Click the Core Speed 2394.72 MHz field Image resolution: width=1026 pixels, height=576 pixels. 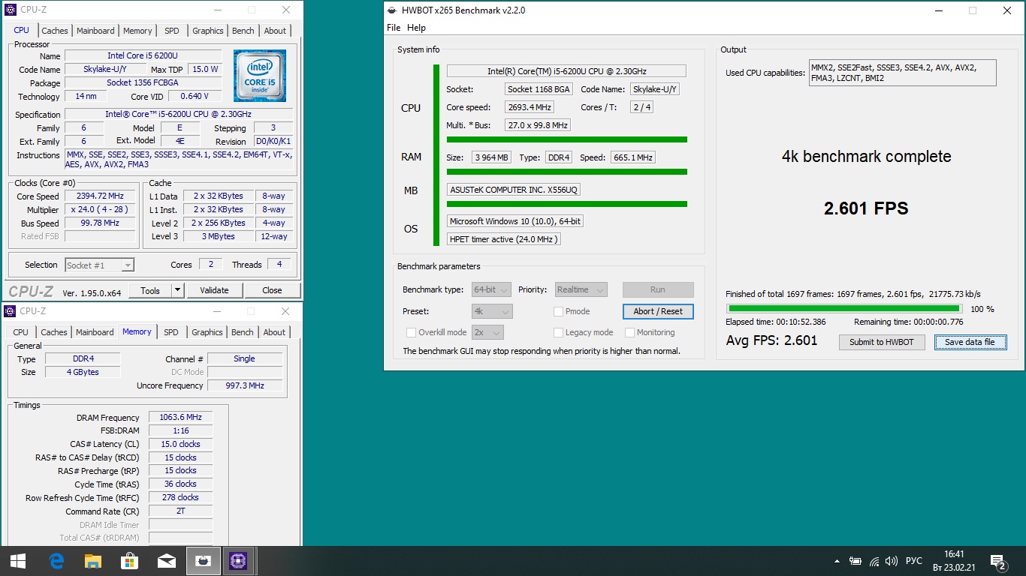(100, 196)
